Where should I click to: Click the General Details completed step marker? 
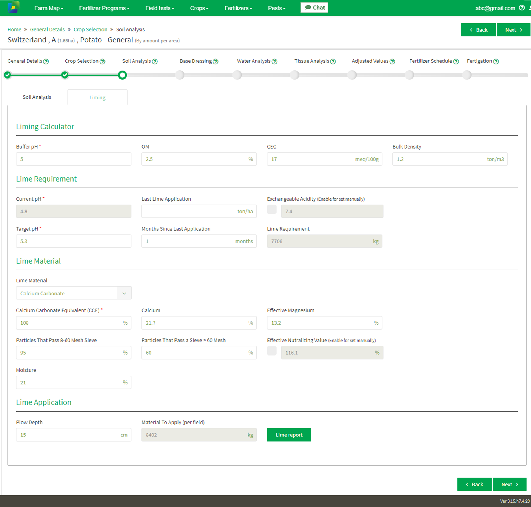pos(8,75)
